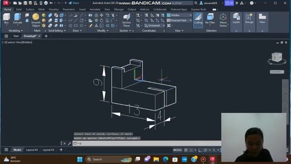Select the Circle tool in Draw panel
291x164 pixels.
pos(82,20)
